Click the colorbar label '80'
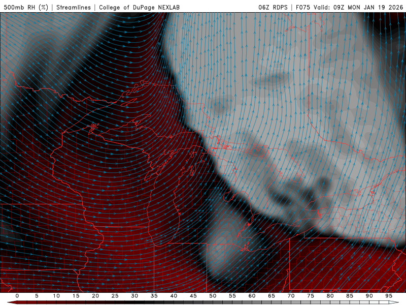Image resolution: width=406 pixels, height=305 pixels. [x=330, y=296]
